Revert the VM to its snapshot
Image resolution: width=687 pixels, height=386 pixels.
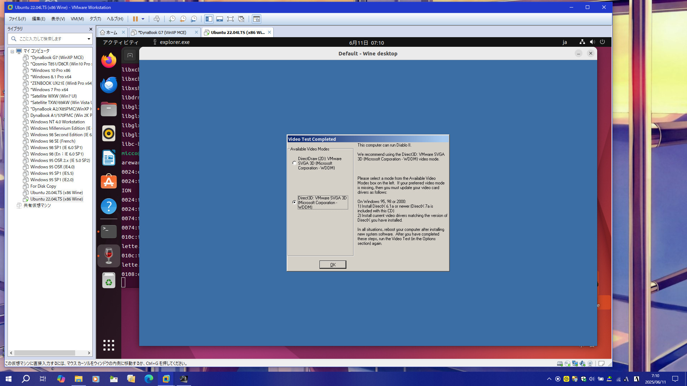[183, 19]
